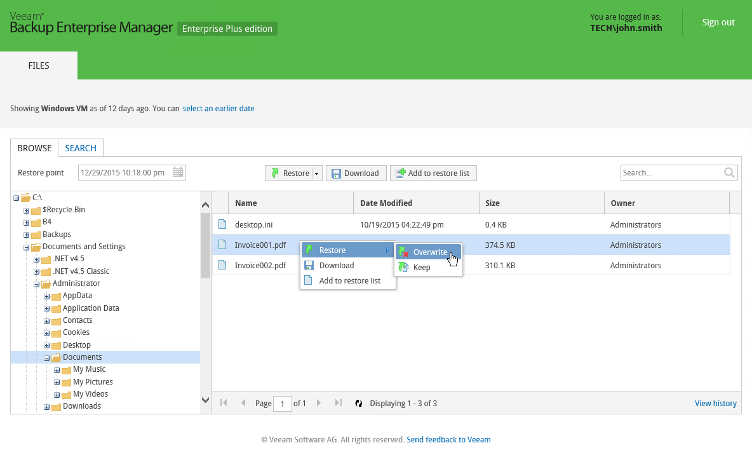Click the file icon of Invoice002.pdf
752x450 pixels.
(x=222, y=265)
